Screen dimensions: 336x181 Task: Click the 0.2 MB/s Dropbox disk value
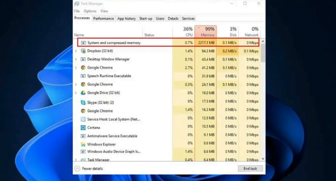click(229, 51)
